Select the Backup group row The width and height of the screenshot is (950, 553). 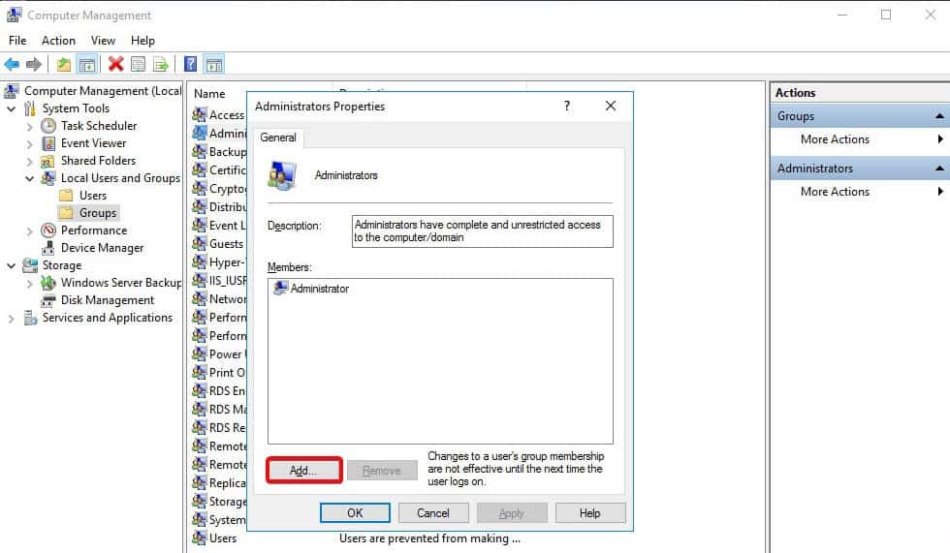coord(219,152)
